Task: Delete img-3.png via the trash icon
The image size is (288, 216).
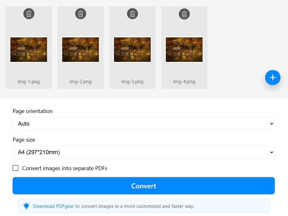Action: [132, 13]
